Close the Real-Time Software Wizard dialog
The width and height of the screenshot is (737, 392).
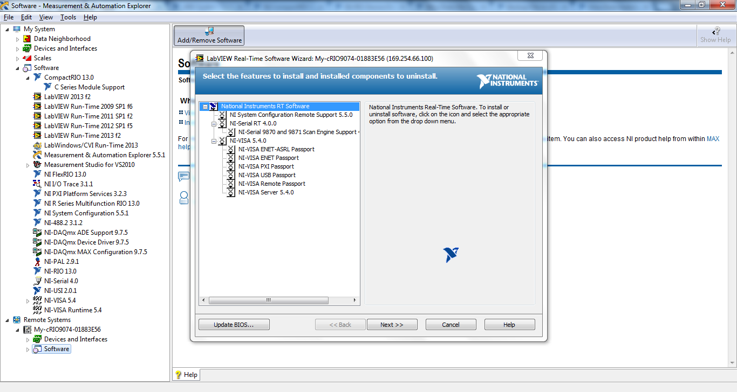coord(529,55)
